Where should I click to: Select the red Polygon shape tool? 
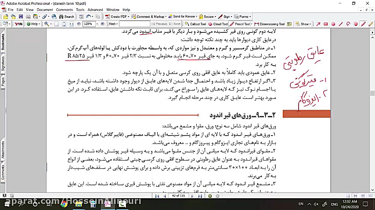[x=356, y=24]
